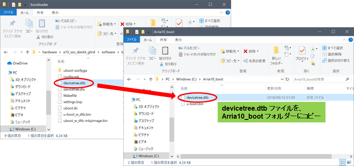Select settings.bsp in bootloader window
Screen dimensions: 354x166
coord(70,102)
